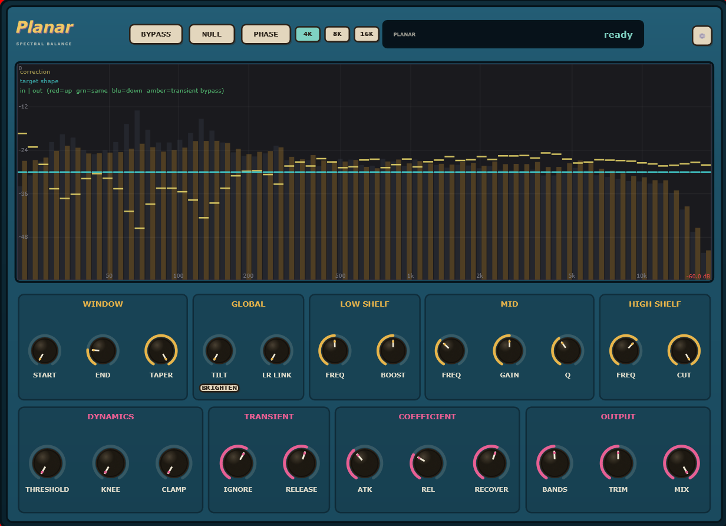Click the WINDOW TAPER knob
This screenshot has height=526, width=726.
(x=161, y=351)
